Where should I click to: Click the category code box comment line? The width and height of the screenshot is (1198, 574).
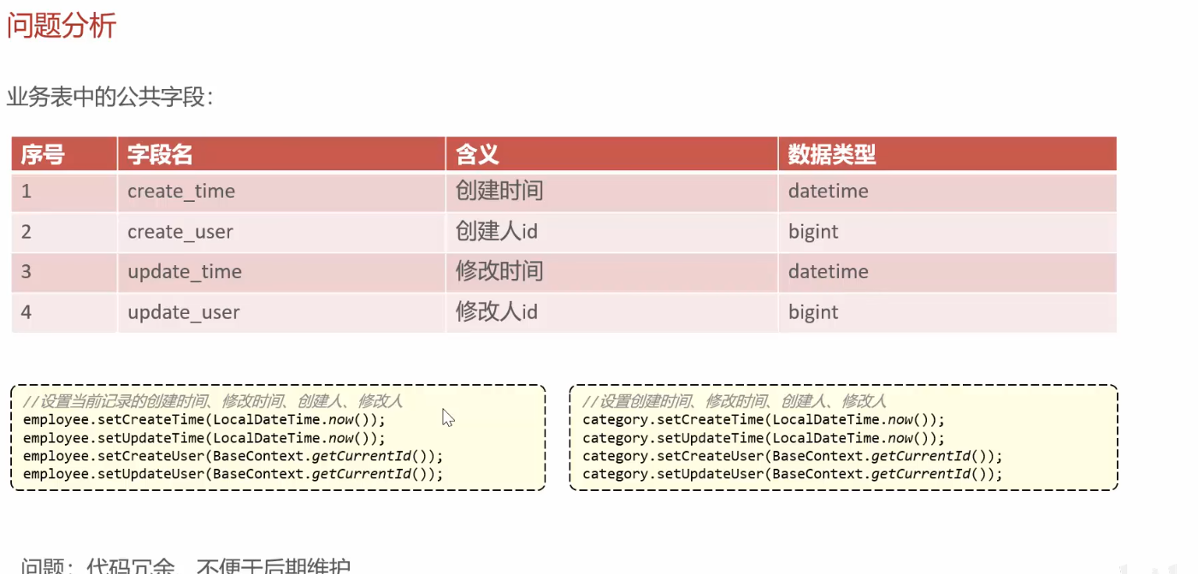click(x=734, y=401)
